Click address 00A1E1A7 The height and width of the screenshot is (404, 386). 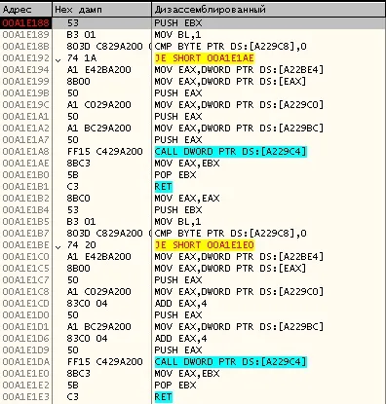25,140
